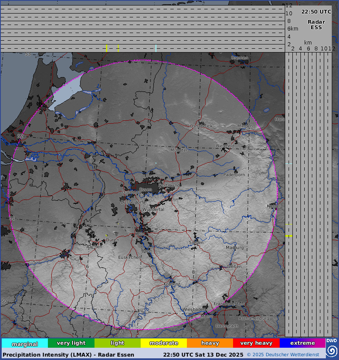Image resolution: width=339 pixels, height=360 pixels.
Task: Click the Radar ESS label
Action: [x=316, y=25]
